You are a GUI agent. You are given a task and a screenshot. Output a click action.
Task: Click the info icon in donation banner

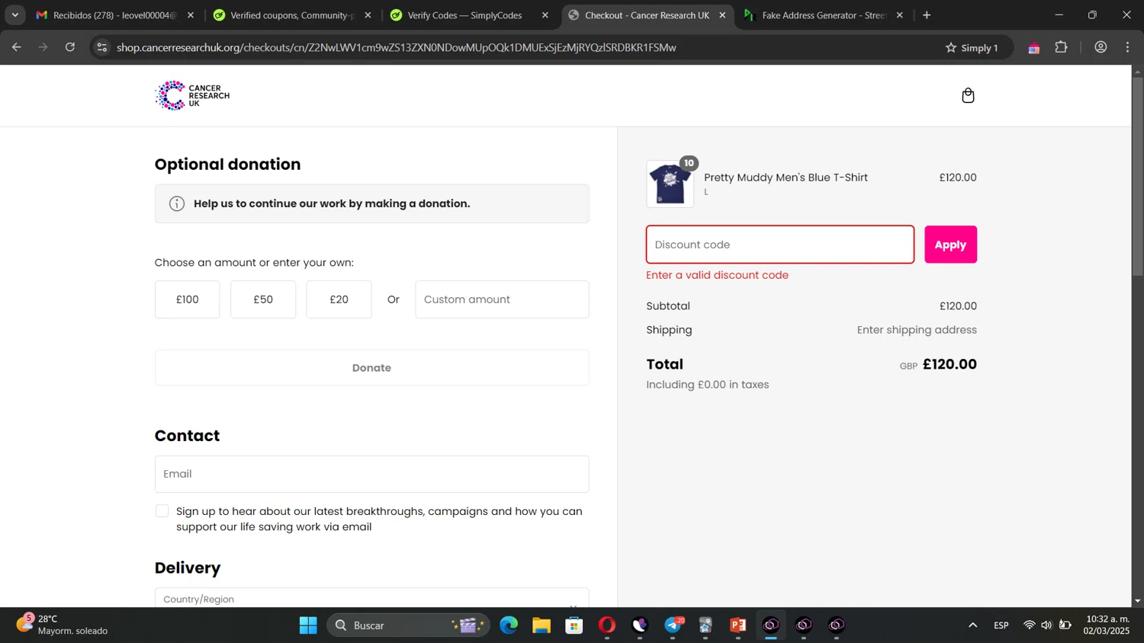177,203
